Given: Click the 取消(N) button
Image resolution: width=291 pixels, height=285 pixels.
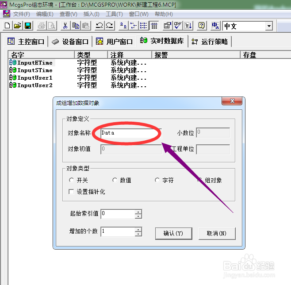Looking at the screenshot, I should tap(217, 233).
